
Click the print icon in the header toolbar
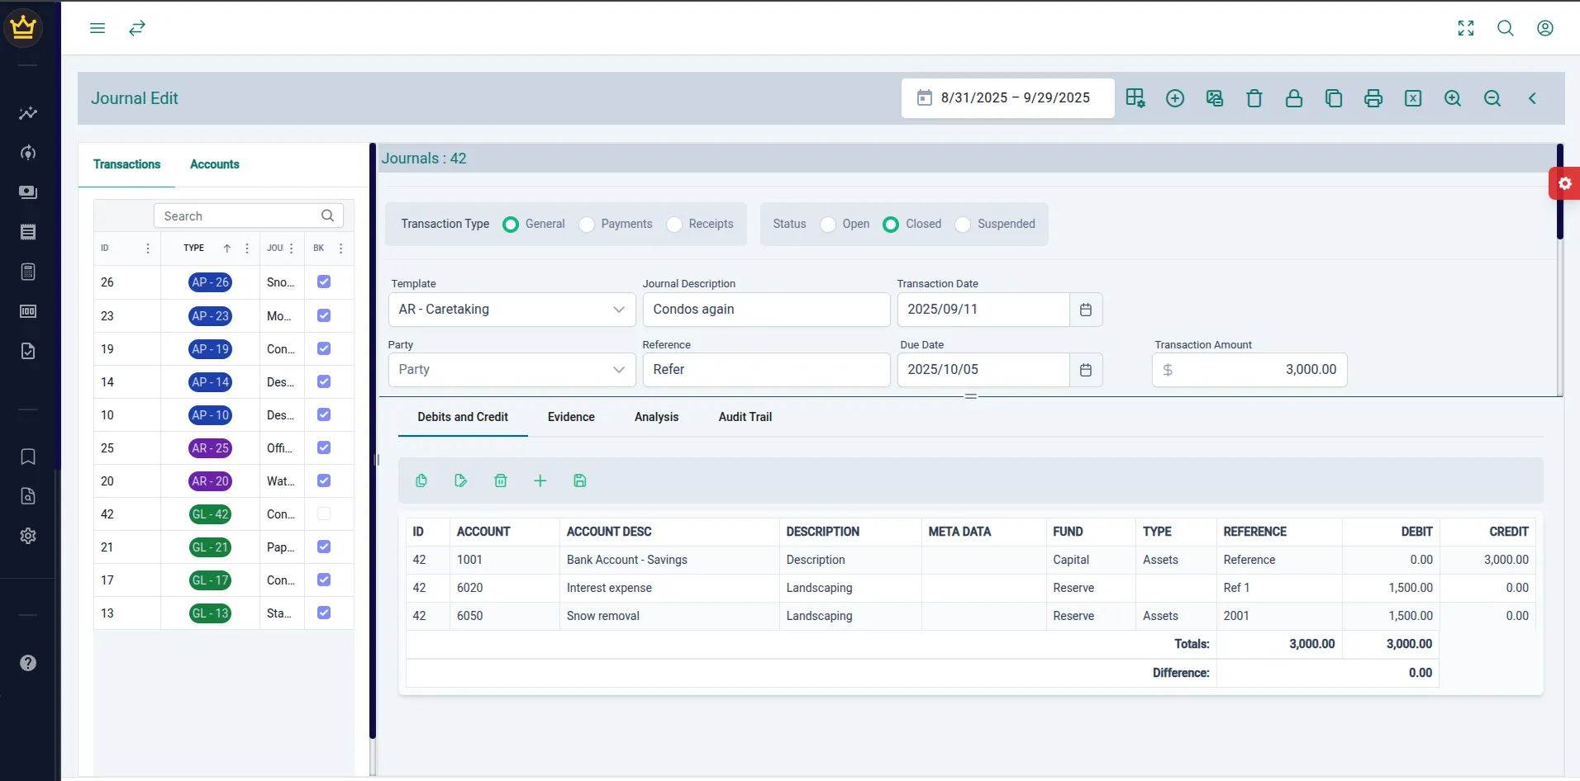click(1373, 98)
